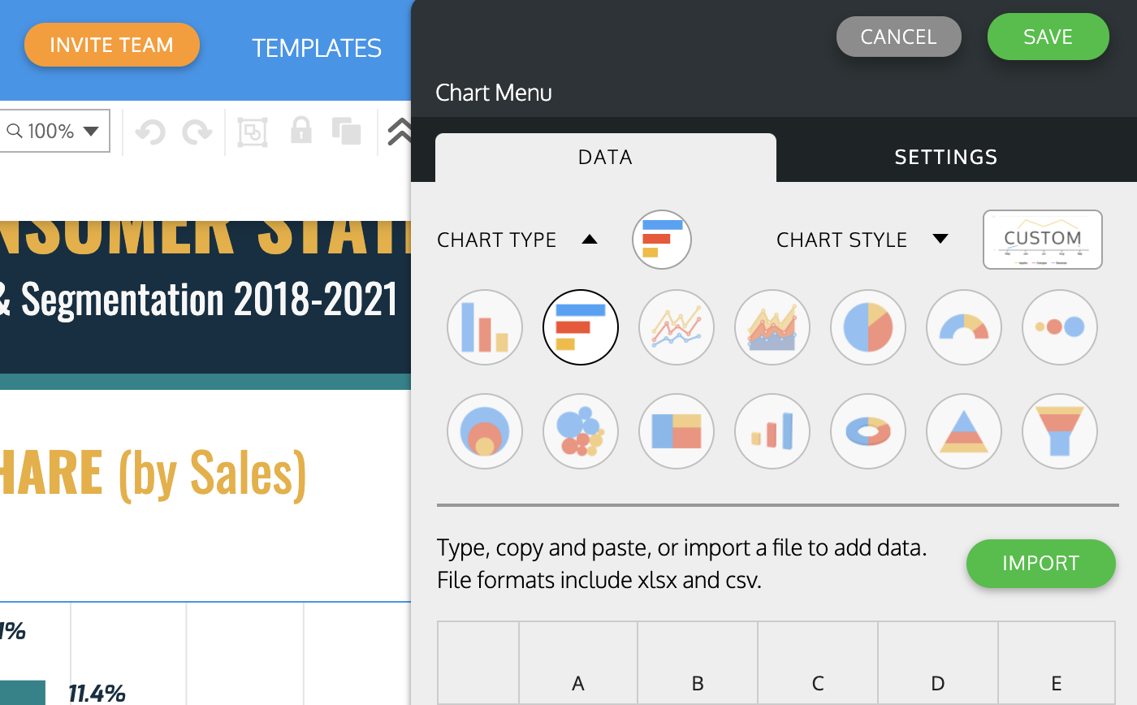This screenshot has height=705, width=1137.
Task: Click the double chevron up icon
Action: (x=400, y=132)
